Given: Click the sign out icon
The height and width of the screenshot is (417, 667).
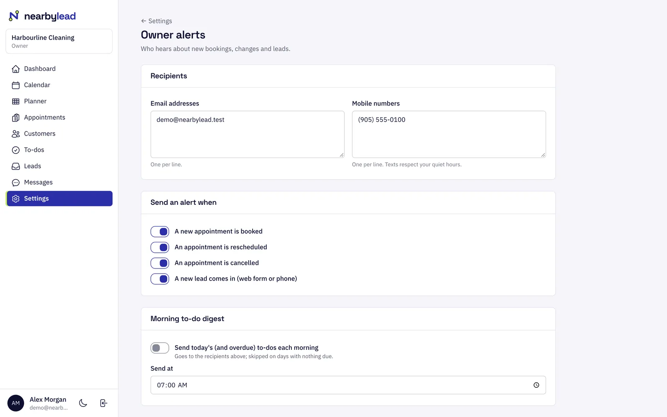Looking at the screenshot, I should [x=104, y=403].
